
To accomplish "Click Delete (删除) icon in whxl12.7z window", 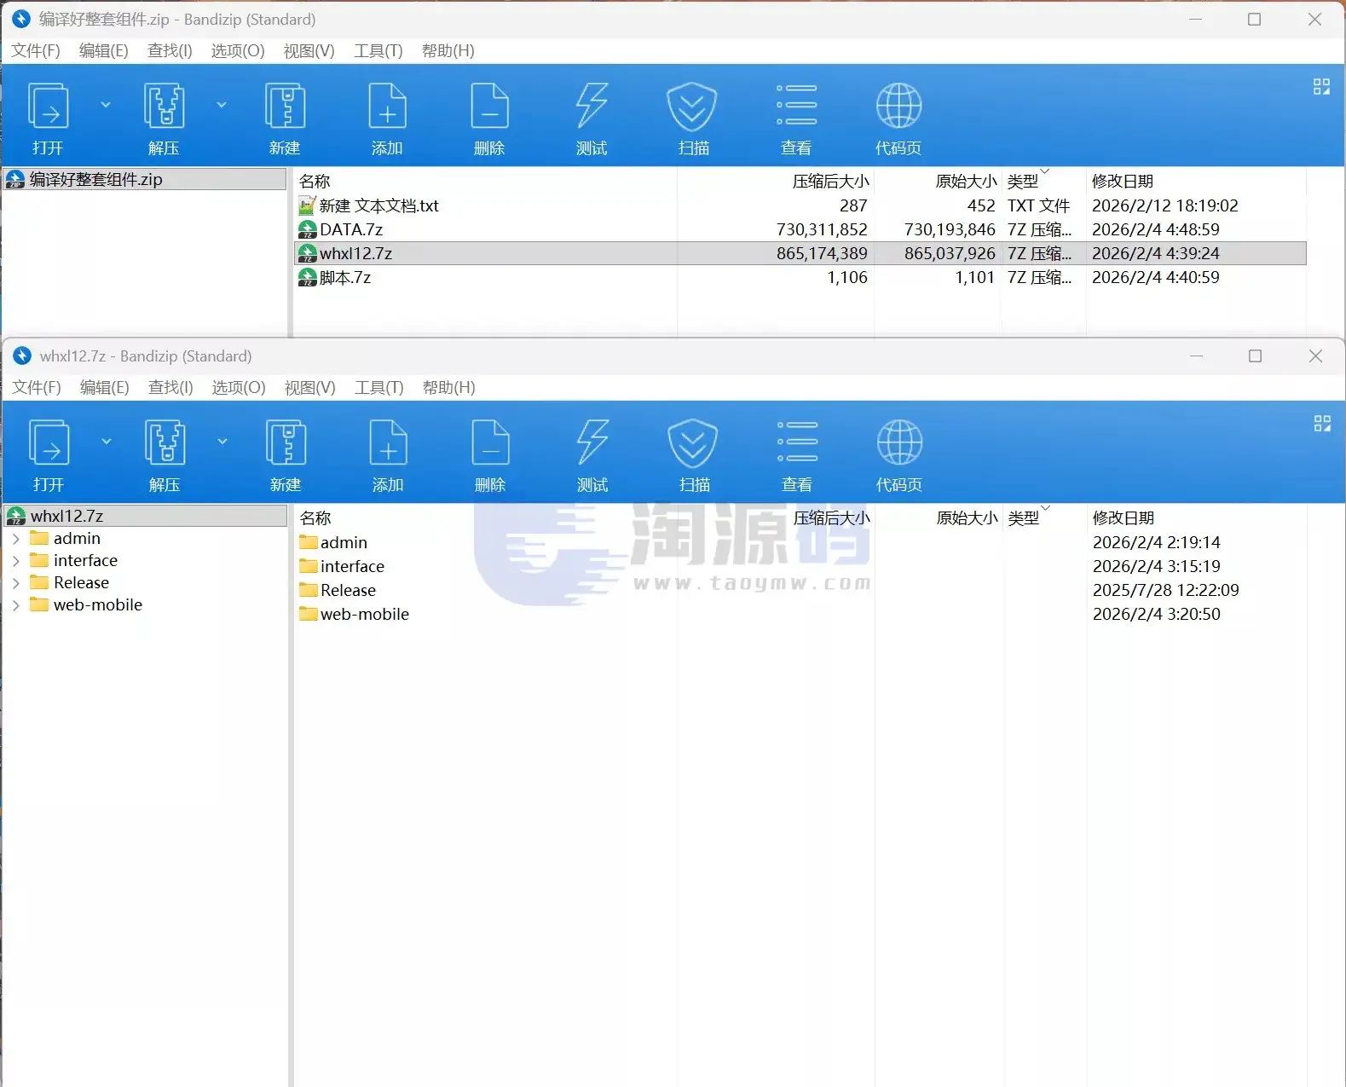I will pos(490,442).
